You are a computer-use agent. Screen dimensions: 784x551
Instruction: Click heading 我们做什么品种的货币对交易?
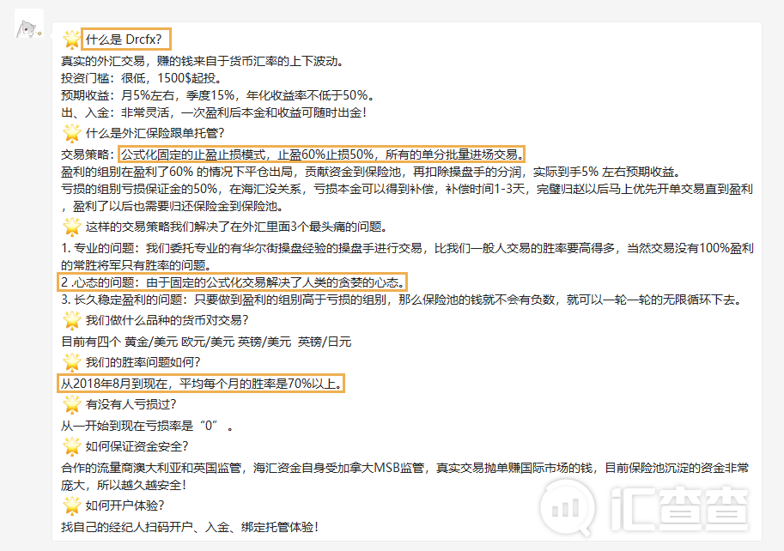pyautogui.click(x=167, y=320)
